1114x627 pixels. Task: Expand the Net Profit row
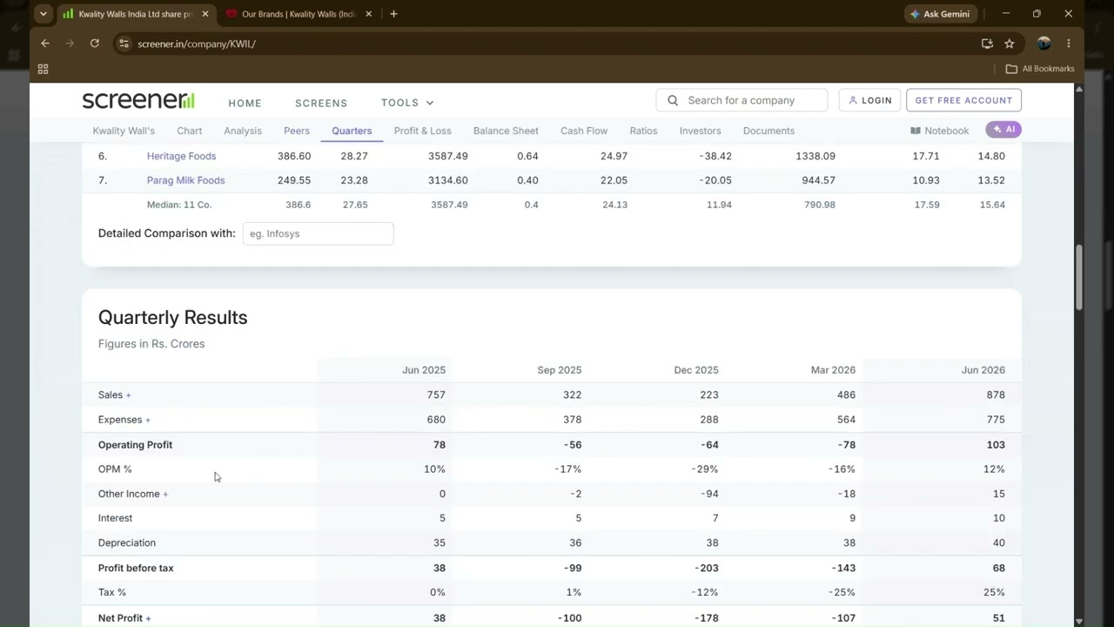(124, 617)
